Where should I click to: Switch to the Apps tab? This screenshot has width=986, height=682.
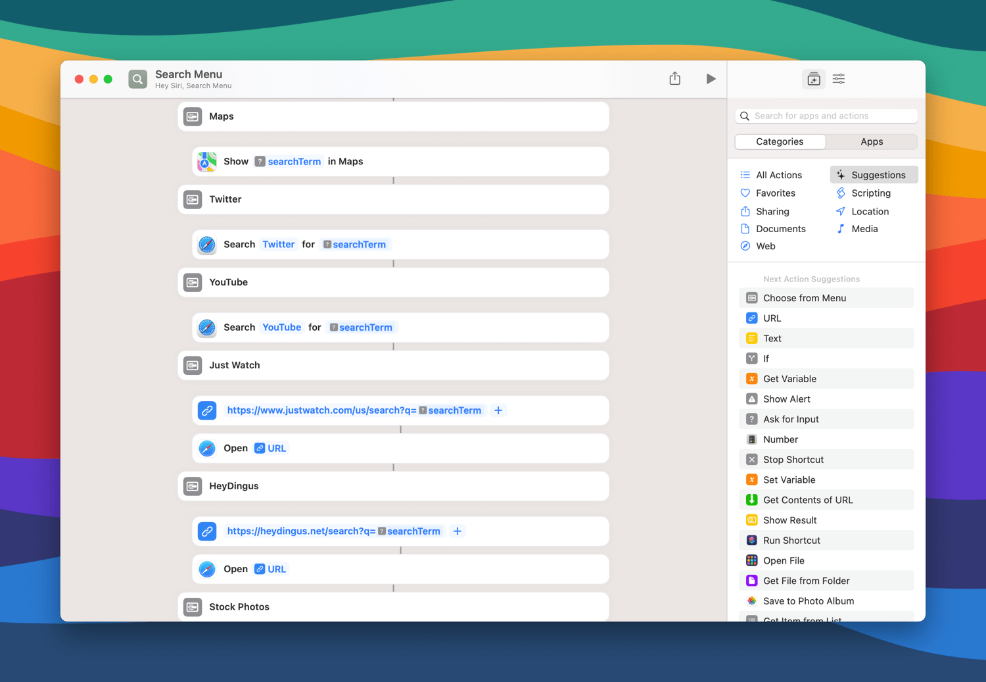pos(872,142)
